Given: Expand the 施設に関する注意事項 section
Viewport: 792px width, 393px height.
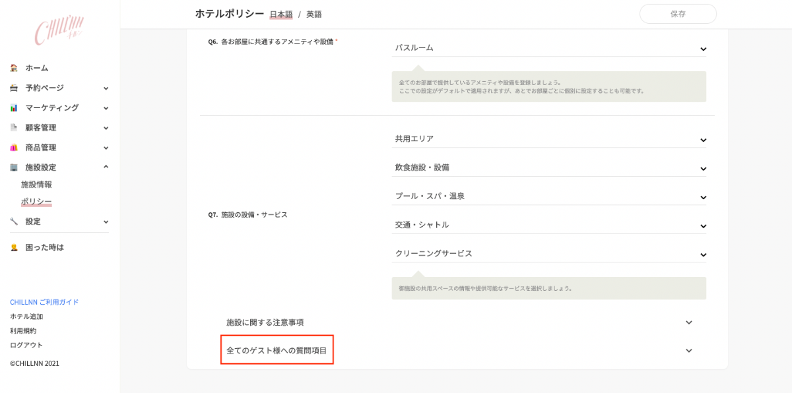Looking at the screenshot, I should 459,322.
